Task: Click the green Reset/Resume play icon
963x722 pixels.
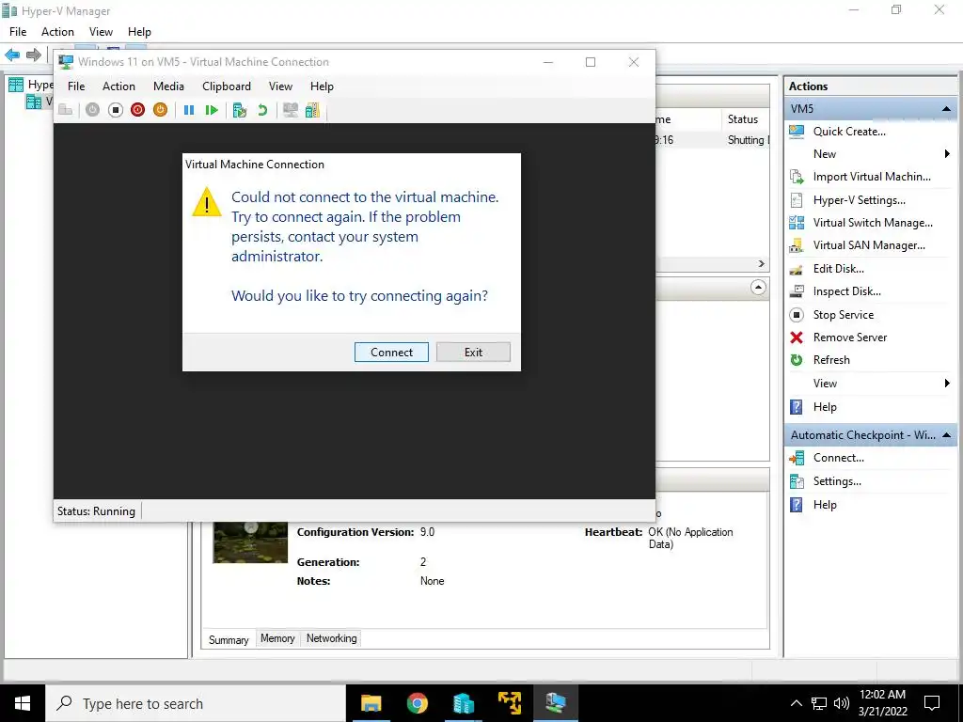Action: click(x=212, y=110)
